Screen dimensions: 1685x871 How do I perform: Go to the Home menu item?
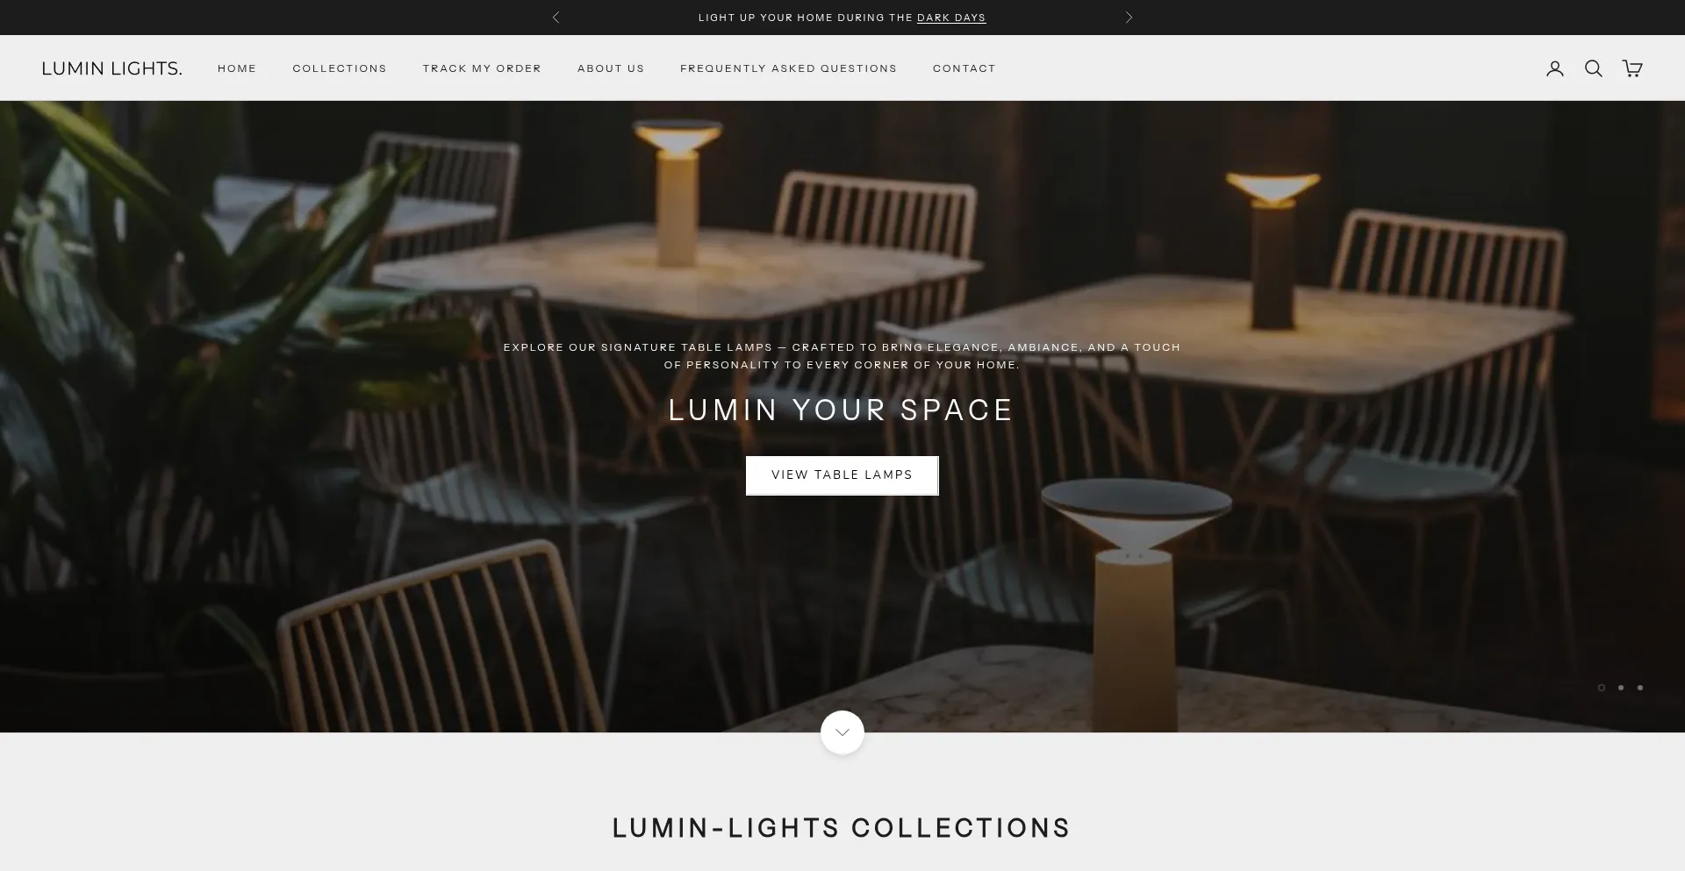(x=237, y=68)
